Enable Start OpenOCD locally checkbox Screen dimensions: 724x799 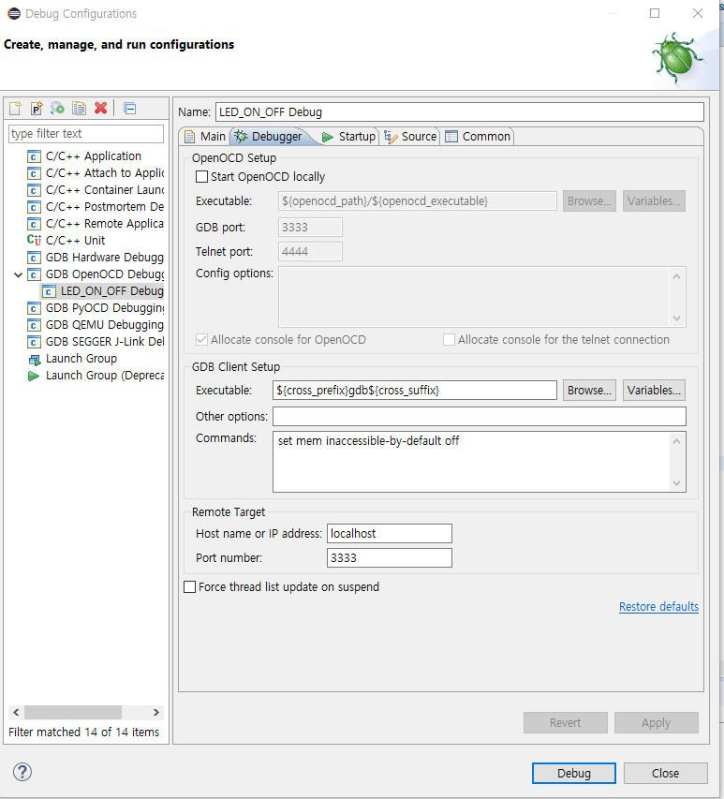201,176
